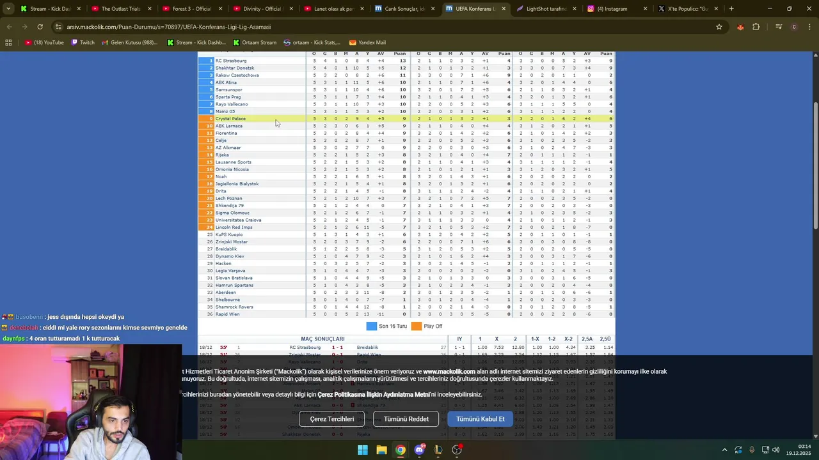Bookmark this page with star icon

click(719, 27)
